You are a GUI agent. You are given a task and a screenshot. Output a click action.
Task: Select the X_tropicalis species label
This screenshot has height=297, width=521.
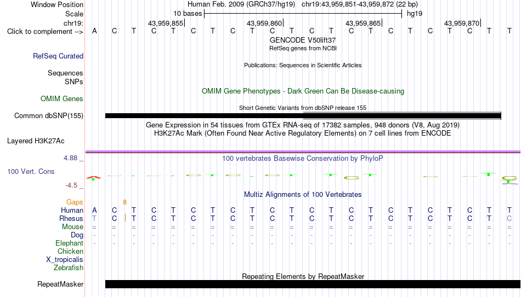click(65, 260)
